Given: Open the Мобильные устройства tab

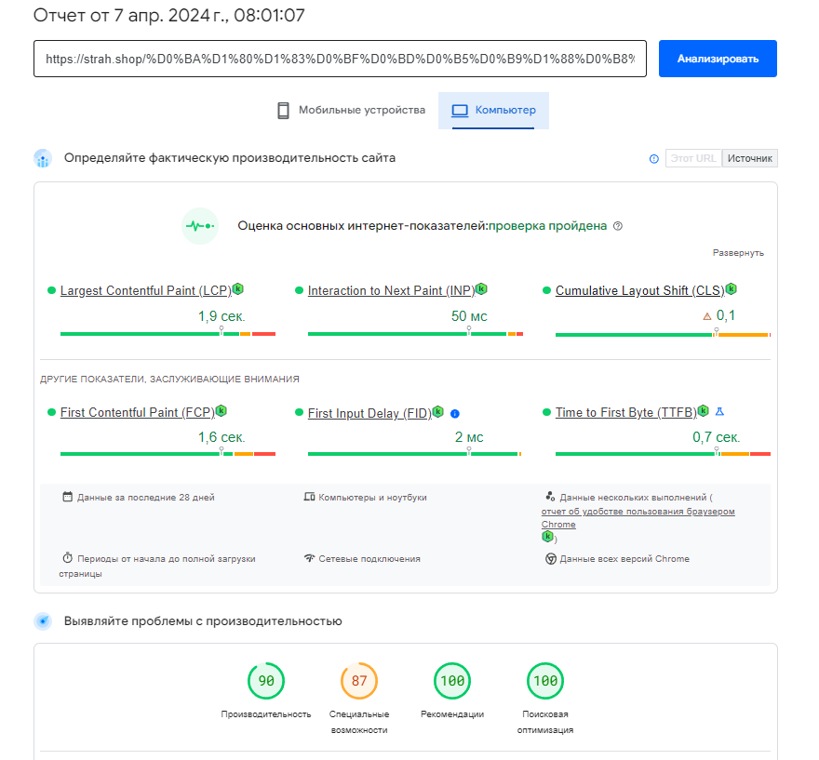Looking at the screenshot, I should (x=351, y=111).
